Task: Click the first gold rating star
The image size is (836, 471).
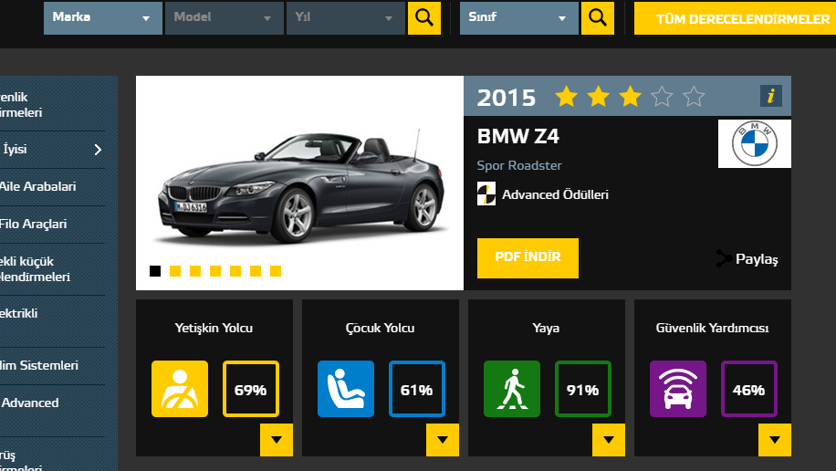Action: 566,97
